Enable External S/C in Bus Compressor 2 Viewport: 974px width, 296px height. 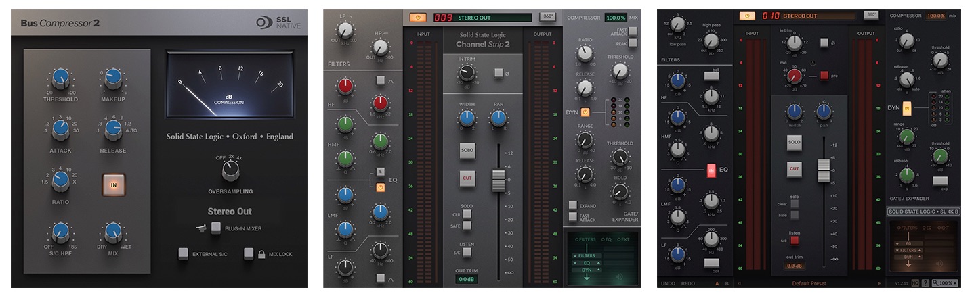tap(183, 253)
